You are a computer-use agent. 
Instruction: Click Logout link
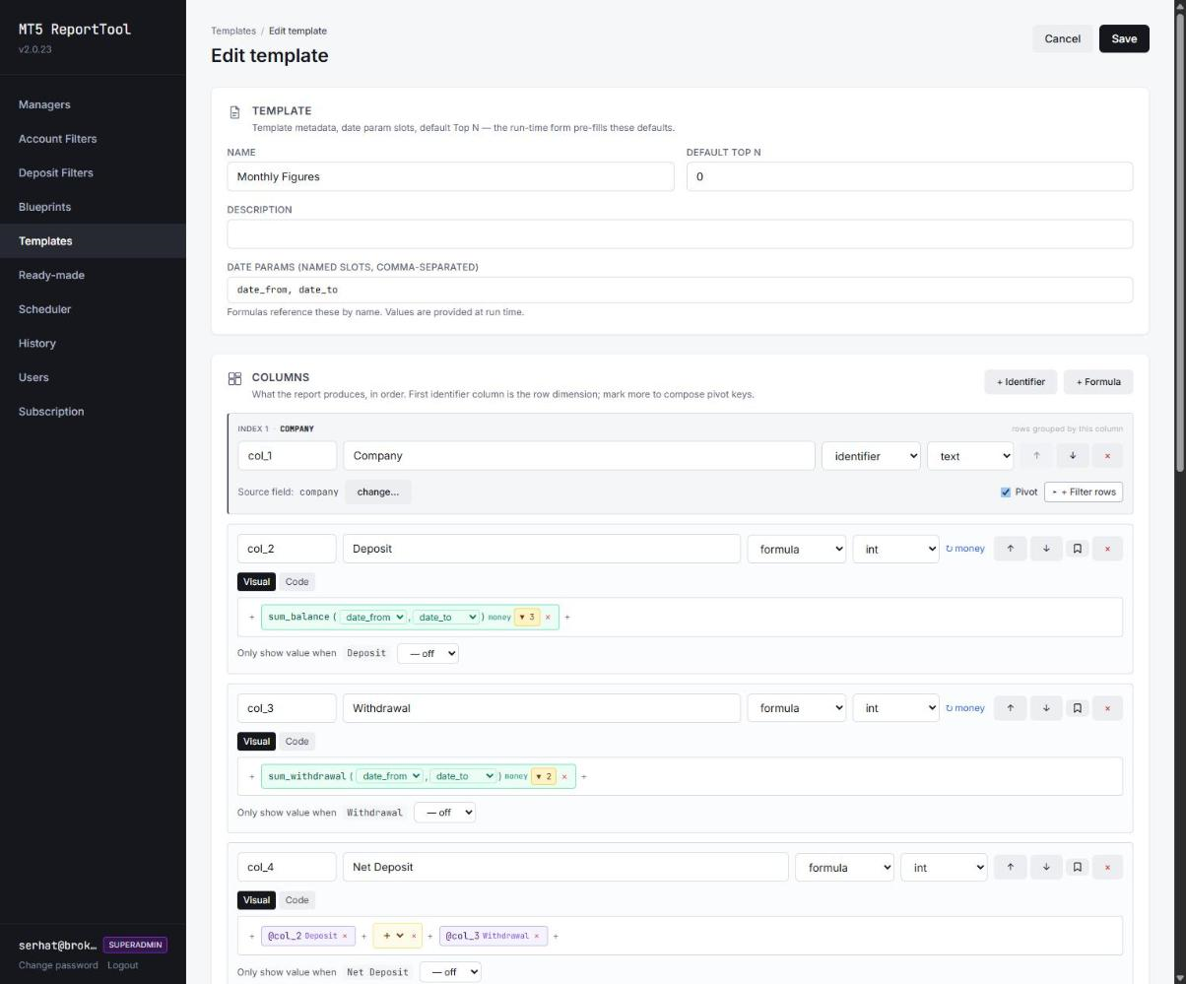122,966
